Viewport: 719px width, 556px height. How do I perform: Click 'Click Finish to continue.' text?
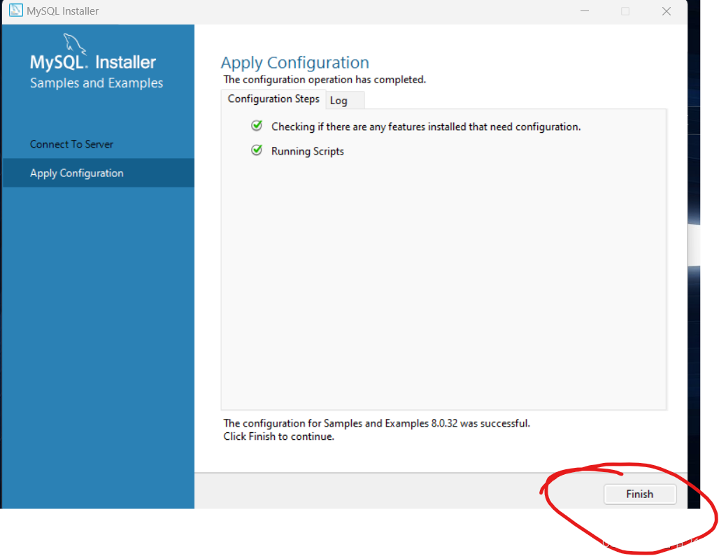(279, 436)
